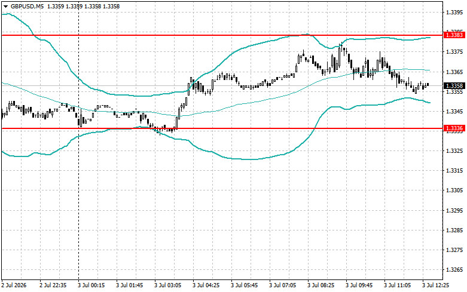
Task: Click the black 1.3358 current price label
Action: pyautogui.click(x=454, y=86)
